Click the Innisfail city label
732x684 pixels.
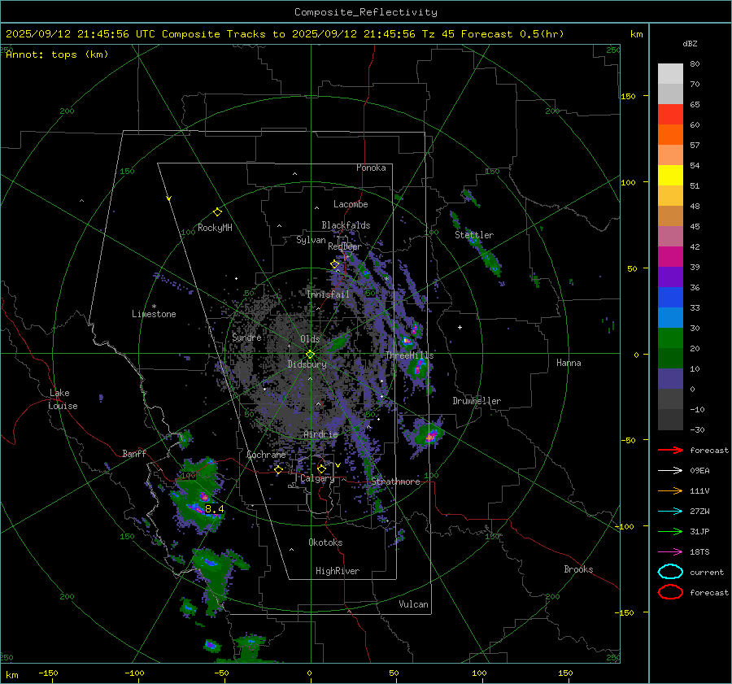point(328,294)
